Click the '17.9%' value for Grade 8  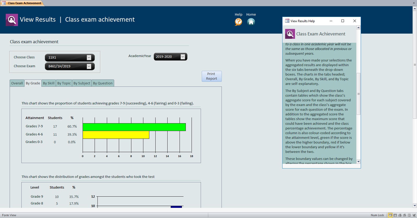74,204
